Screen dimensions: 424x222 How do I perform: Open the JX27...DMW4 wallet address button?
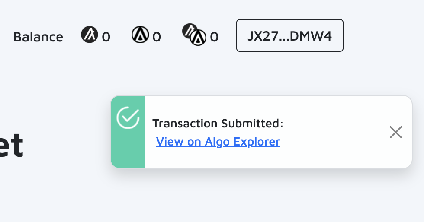pyautogui.click(x=289, y=35)
